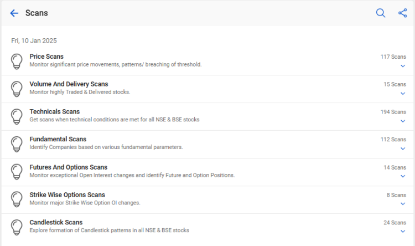The width and height of the screenshot is (415, 246).
Task: Expand the Candlestick Scans chevron
Action: [x=403, y=232]
